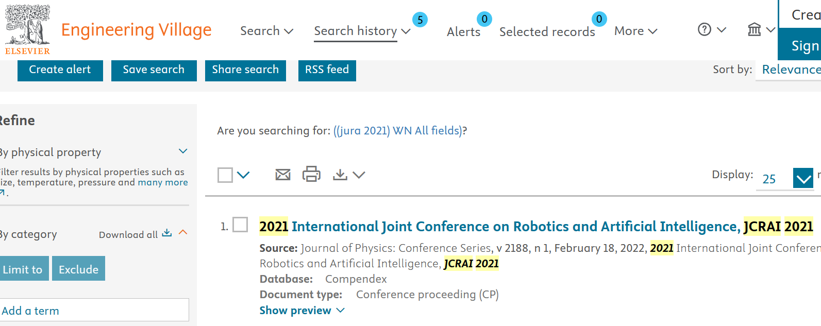Open the select-all checkbox options chevron
The image size is (821, 326).
[x=243, y=175]
